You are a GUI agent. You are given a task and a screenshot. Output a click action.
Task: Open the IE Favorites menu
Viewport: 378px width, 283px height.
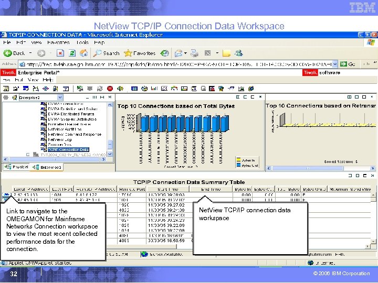coord(58,42)
